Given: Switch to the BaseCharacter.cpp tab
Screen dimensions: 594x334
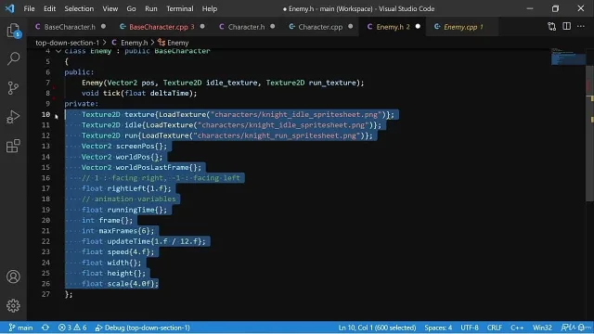Looking at the screenshot, I should tap(161, 27).
